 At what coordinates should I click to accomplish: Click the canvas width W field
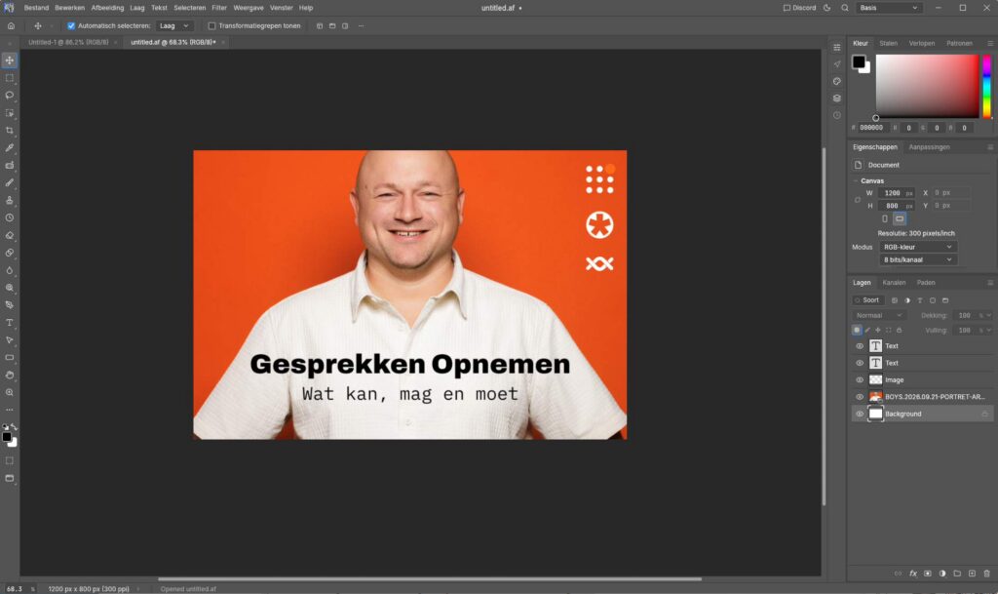pos(896,193)
